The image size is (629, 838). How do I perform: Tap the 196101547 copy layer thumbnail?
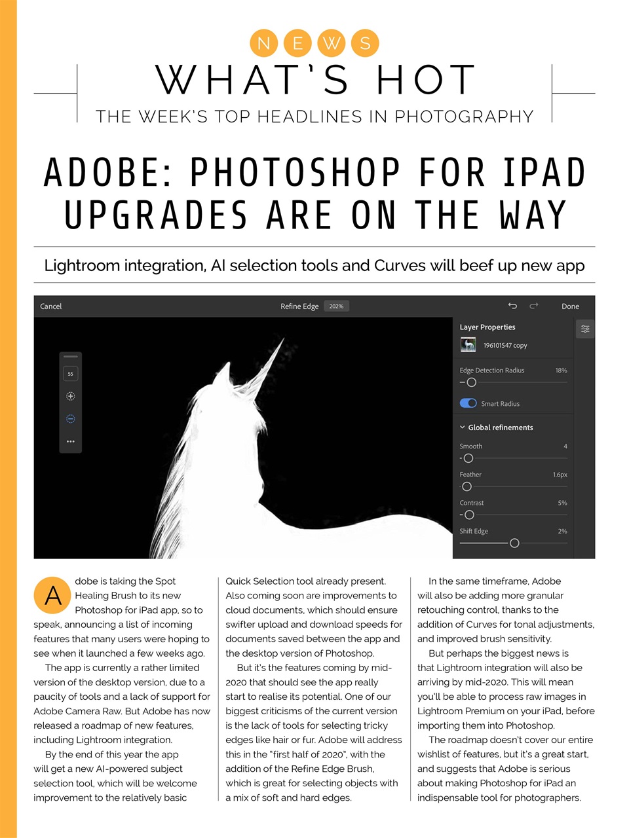point(468,344)
